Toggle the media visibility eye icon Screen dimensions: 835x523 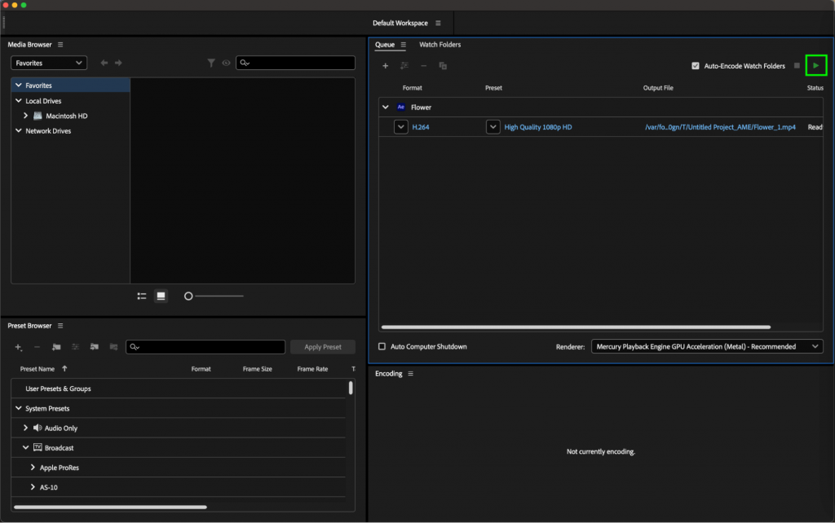click(226, 62)
